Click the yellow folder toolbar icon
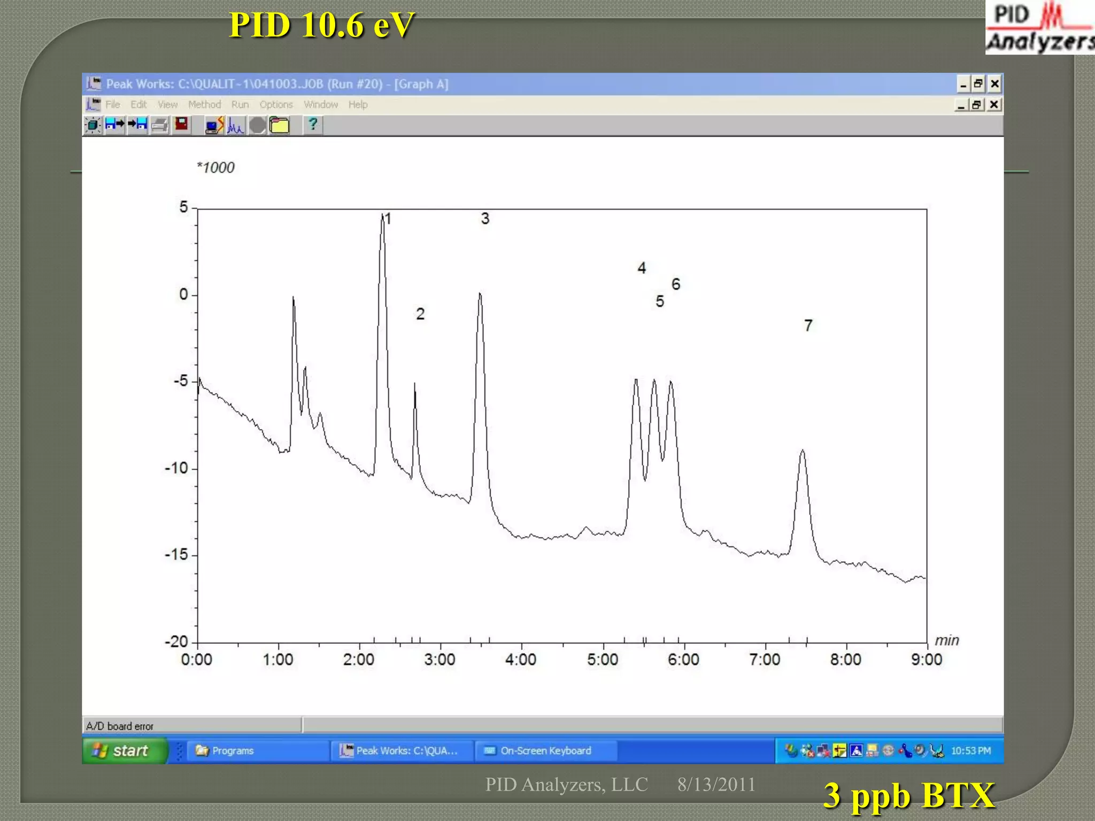Viewport: 1095px width, 821px height. coord(279,125)
